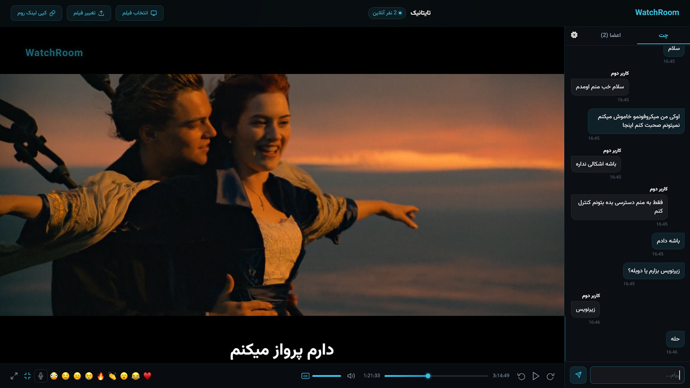The image size is (690, 388).
Task: Click the forward clockwise arrow
Action: coord(550,376)
